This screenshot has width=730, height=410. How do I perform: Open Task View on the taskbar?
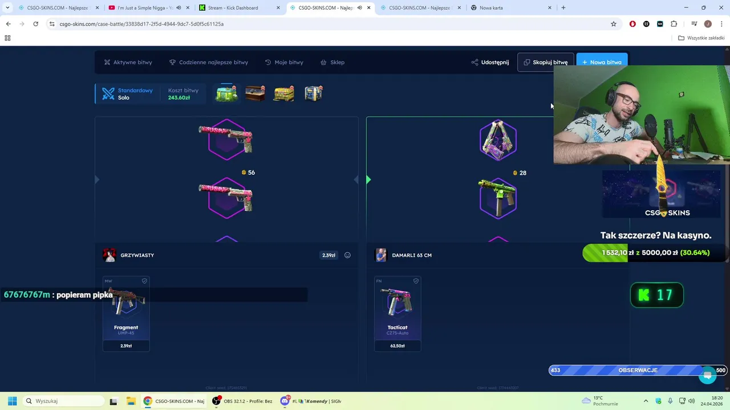(113, 401)
